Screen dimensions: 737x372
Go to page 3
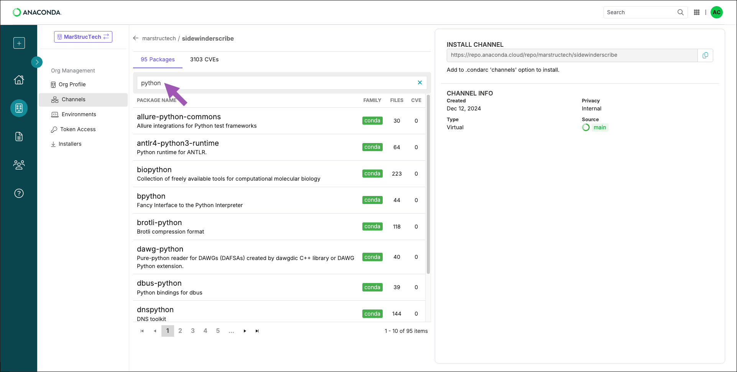pos(193,331)
